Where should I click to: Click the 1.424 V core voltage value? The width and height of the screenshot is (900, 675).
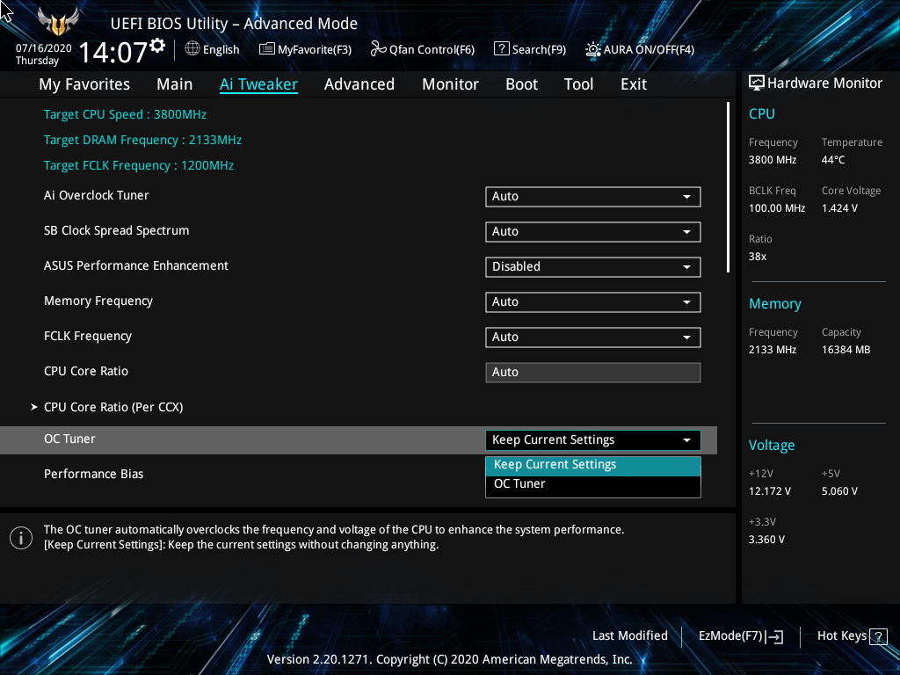(839, 208)
